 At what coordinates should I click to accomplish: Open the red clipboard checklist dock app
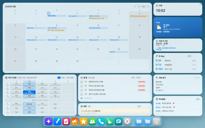[66, 122]
